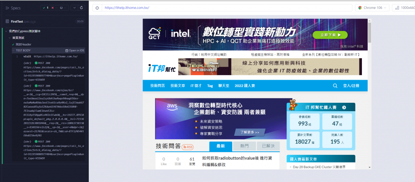Viewport: 415px width, 182px height.
Task: Open the 1000x660 viewport size dropdown
Action: [404, 8]
